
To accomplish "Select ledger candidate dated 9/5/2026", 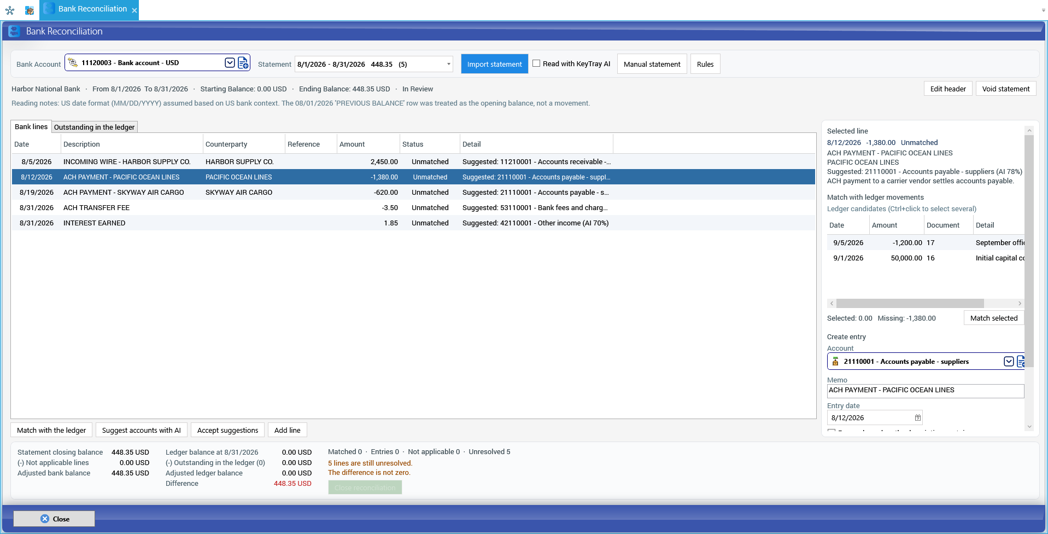I will click(926, 242).
